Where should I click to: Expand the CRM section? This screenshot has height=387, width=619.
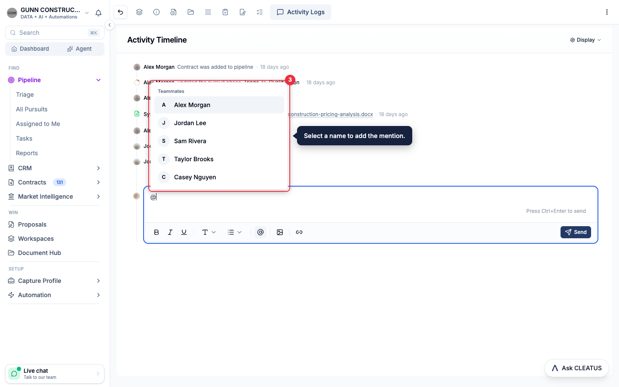98,168
